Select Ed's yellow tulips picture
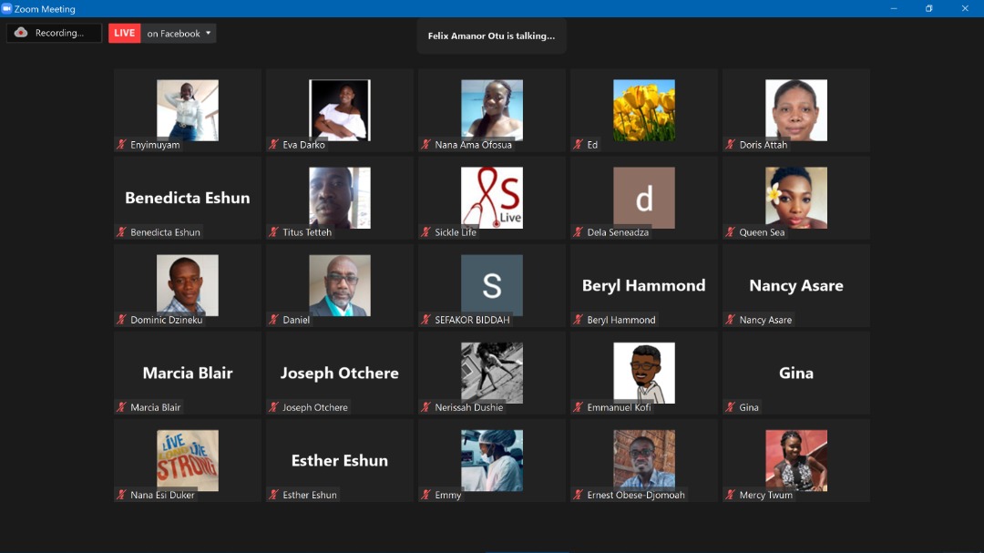 click(644, 110)
